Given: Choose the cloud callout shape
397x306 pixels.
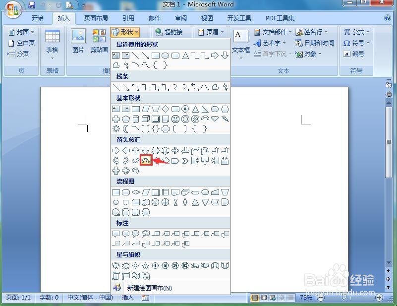Looking at the screenshot, I should click(146, 234).
